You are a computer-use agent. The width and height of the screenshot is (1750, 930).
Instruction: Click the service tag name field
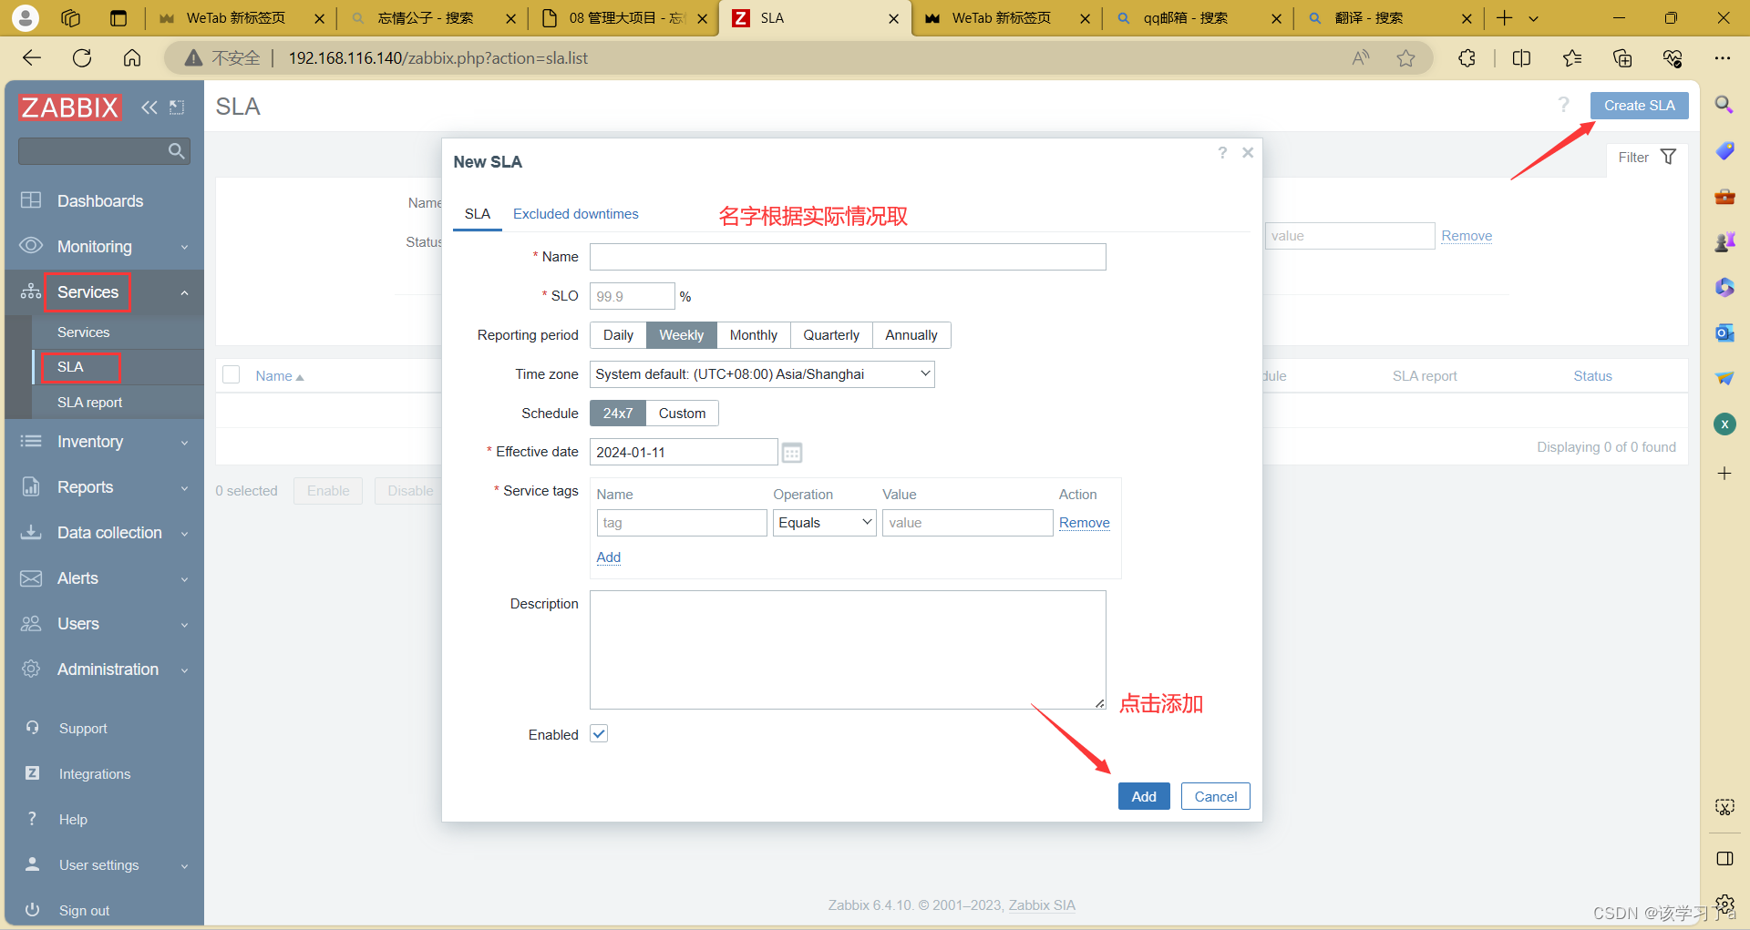(x=682, y=523)
